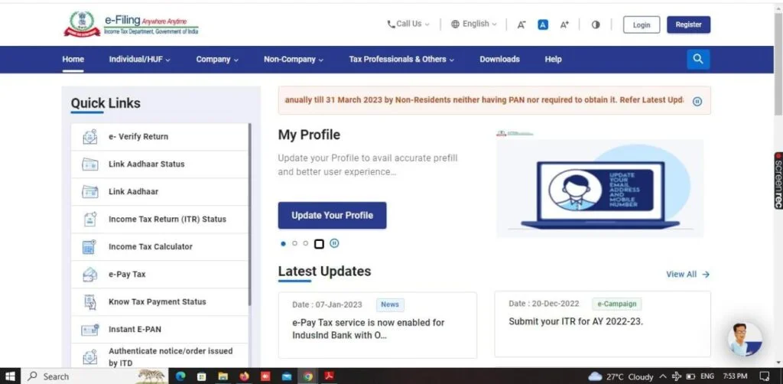Open the Link Aadhaar Status quick link
The width and height of the screenshot is (783, 384).
coord(159,164)
